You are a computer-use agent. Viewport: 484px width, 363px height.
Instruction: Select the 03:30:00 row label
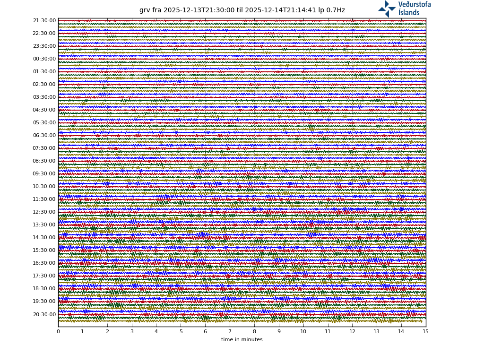click(x=44, y=97)
